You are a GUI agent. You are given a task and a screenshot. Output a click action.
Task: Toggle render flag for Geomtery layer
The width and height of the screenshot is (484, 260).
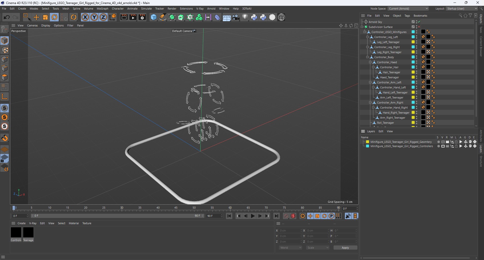(x=447, y=142)
